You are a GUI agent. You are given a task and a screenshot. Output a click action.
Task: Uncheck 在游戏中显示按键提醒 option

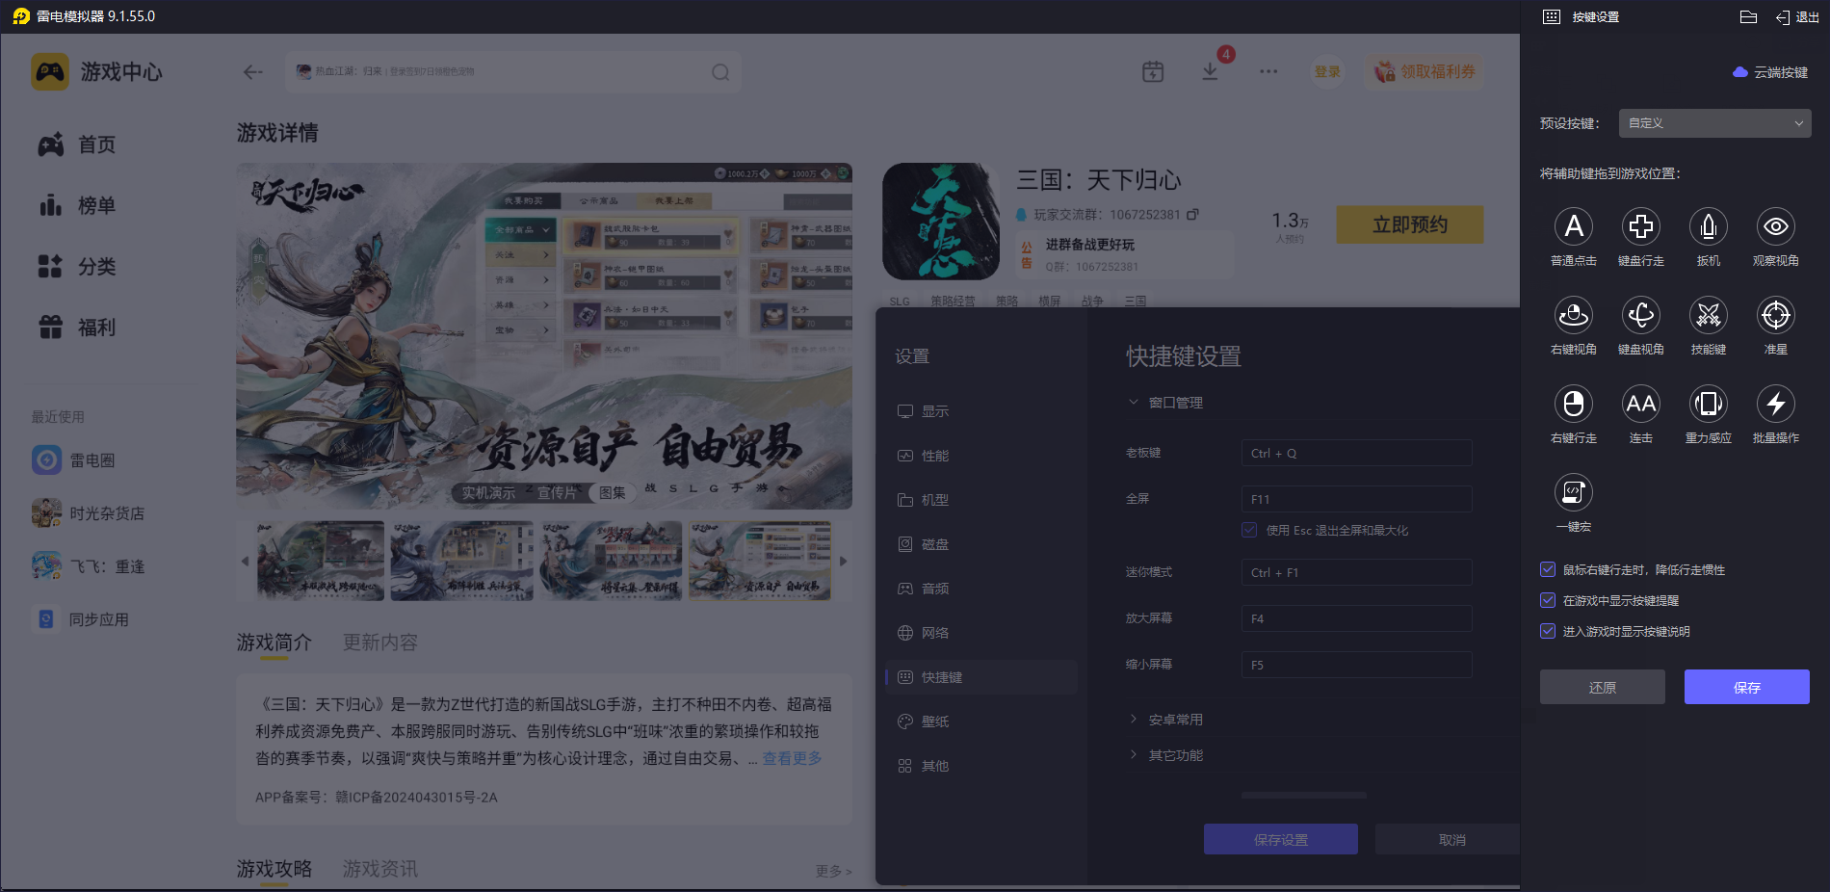point(1548,601)
